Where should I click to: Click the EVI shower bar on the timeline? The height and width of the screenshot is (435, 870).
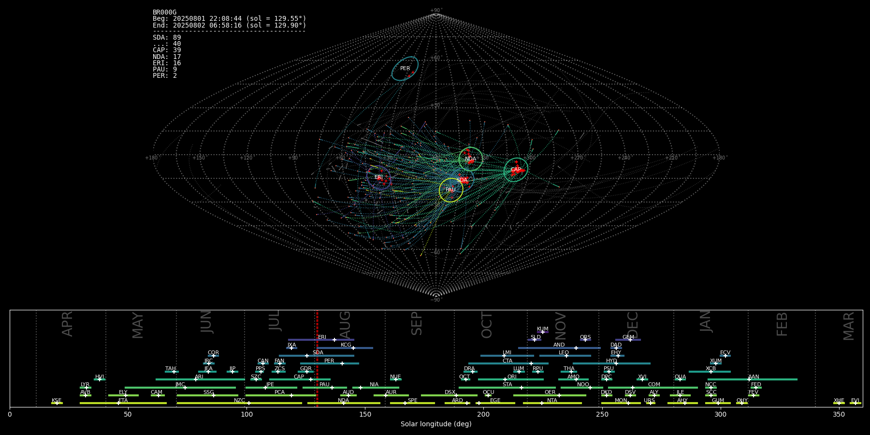(855, 403)
